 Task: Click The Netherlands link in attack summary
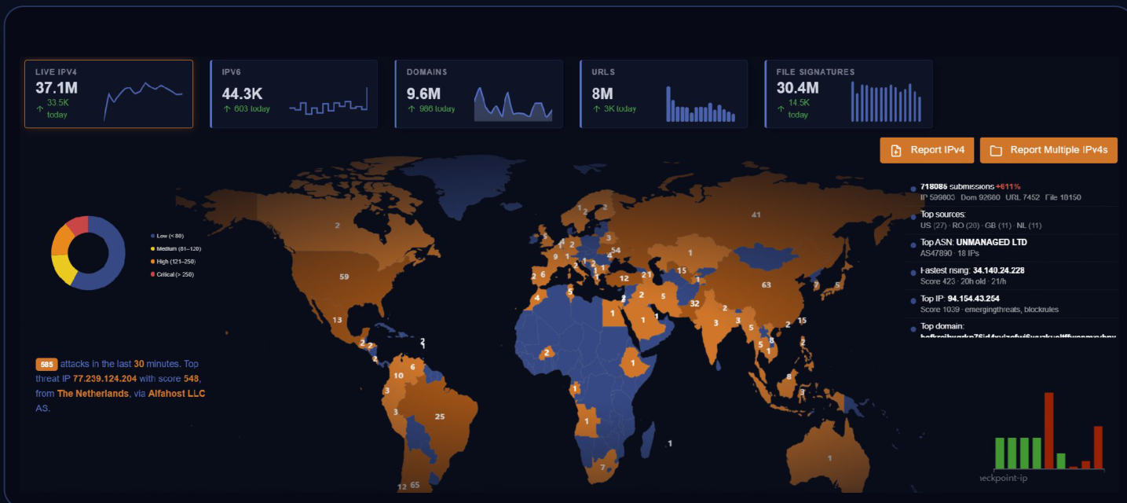coord(93,393)
